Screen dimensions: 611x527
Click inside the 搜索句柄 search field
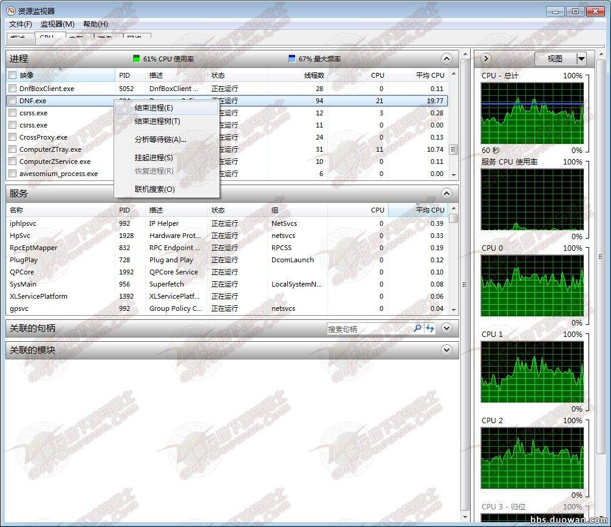tap(367, 329)
